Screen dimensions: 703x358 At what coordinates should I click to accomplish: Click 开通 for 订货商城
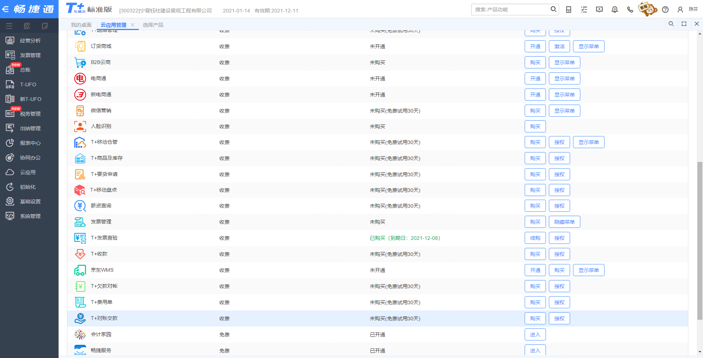point(535,46)
